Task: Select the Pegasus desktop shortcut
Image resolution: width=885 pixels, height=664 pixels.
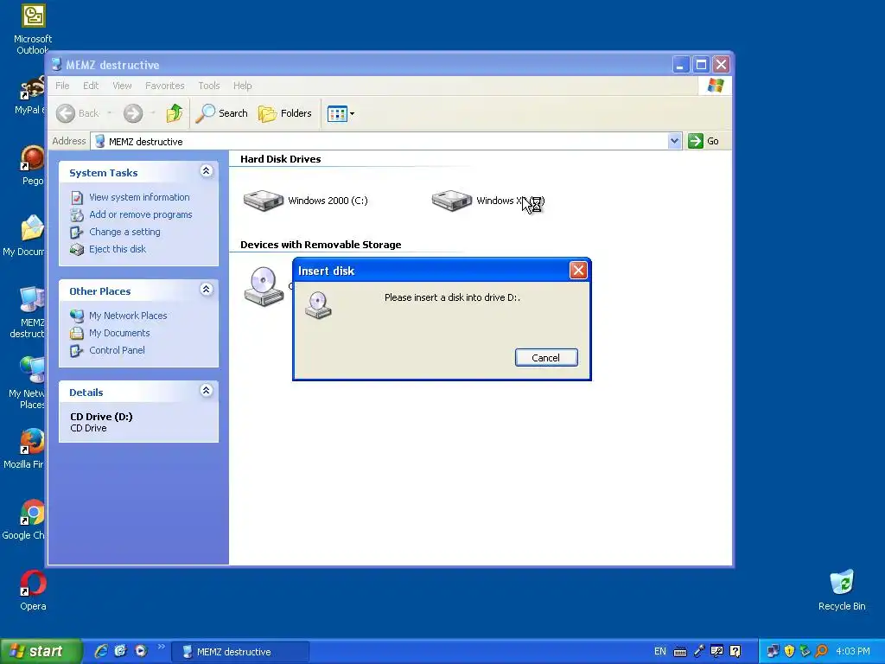Action: point(32,165)
